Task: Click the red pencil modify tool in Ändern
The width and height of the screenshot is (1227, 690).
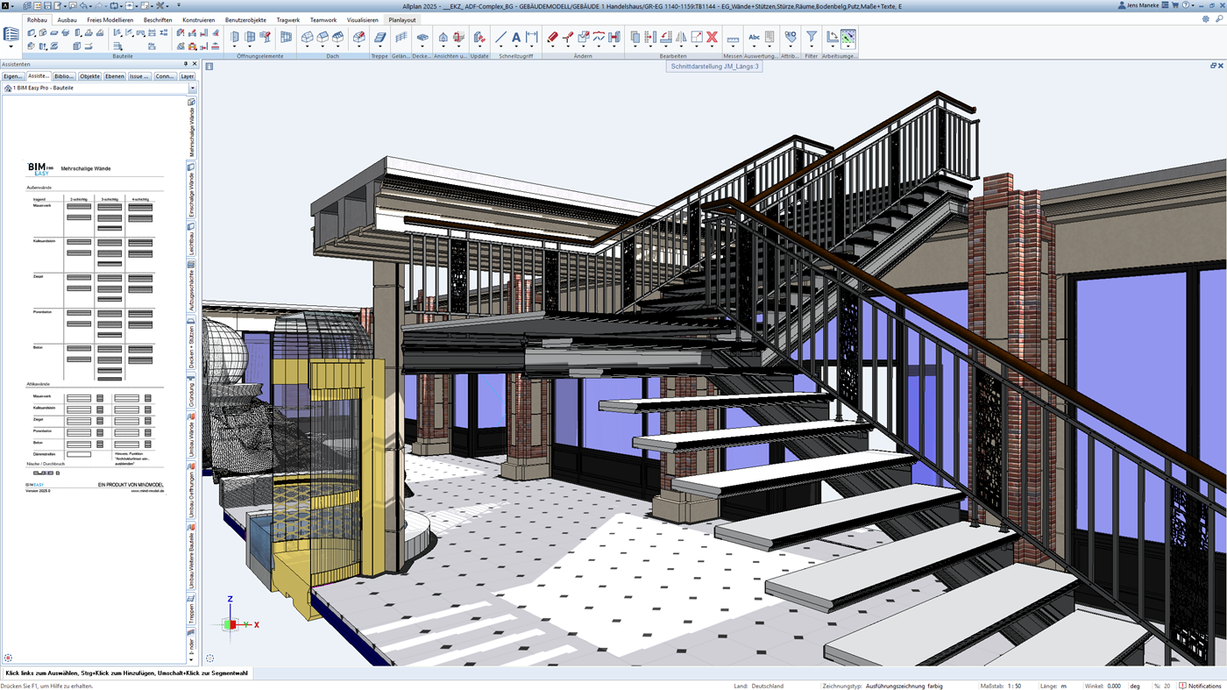Action: (x=552, y=37)
